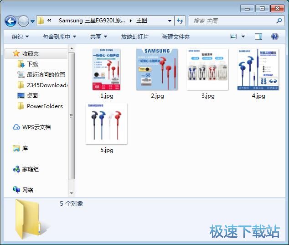Click the navigation pane scrollbar thumb

coord(72,116)
